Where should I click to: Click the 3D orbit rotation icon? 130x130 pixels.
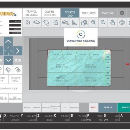(122, 23)
